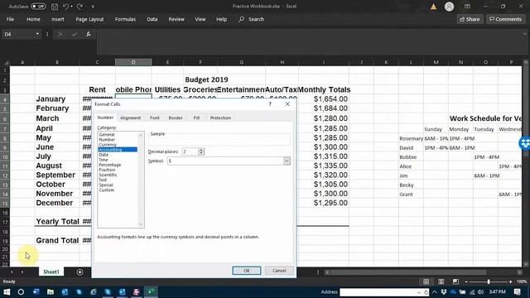530x298 pixels.
Task: Switch to Normal view icon
Action: point(426,281)
